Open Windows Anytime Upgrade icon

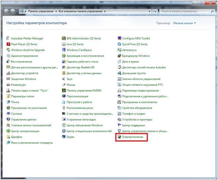point(8,50)
